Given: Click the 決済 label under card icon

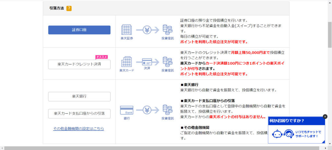Looking at the screenshot, I should click(x=147, y=68).
